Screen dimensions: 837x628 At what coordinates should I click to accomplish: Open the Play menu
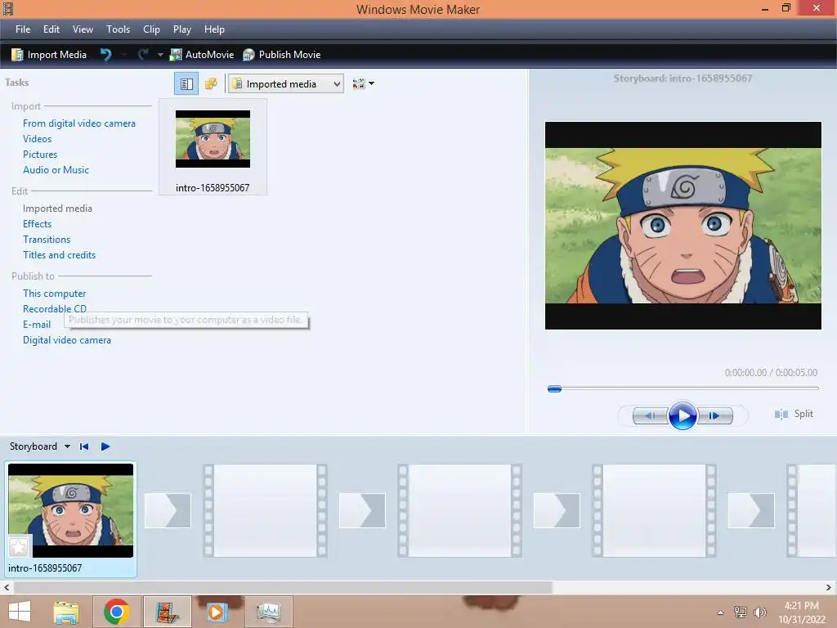182,29
